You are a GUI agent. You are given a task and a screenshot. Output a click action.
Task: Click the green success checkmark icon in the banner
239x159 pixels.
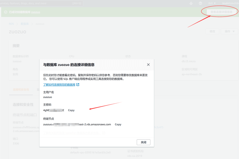pos(6,12)
